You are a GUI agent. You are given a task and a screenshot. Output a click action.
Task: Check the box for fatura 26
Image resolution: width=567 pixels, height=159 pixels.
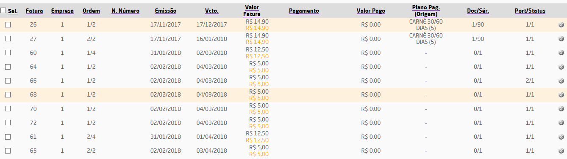pyautogui.click(x=8, y=25)
